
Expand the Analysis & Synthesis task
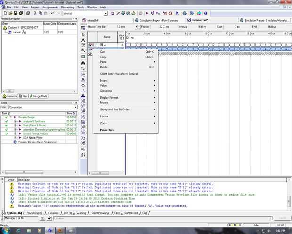coord(16,121)
